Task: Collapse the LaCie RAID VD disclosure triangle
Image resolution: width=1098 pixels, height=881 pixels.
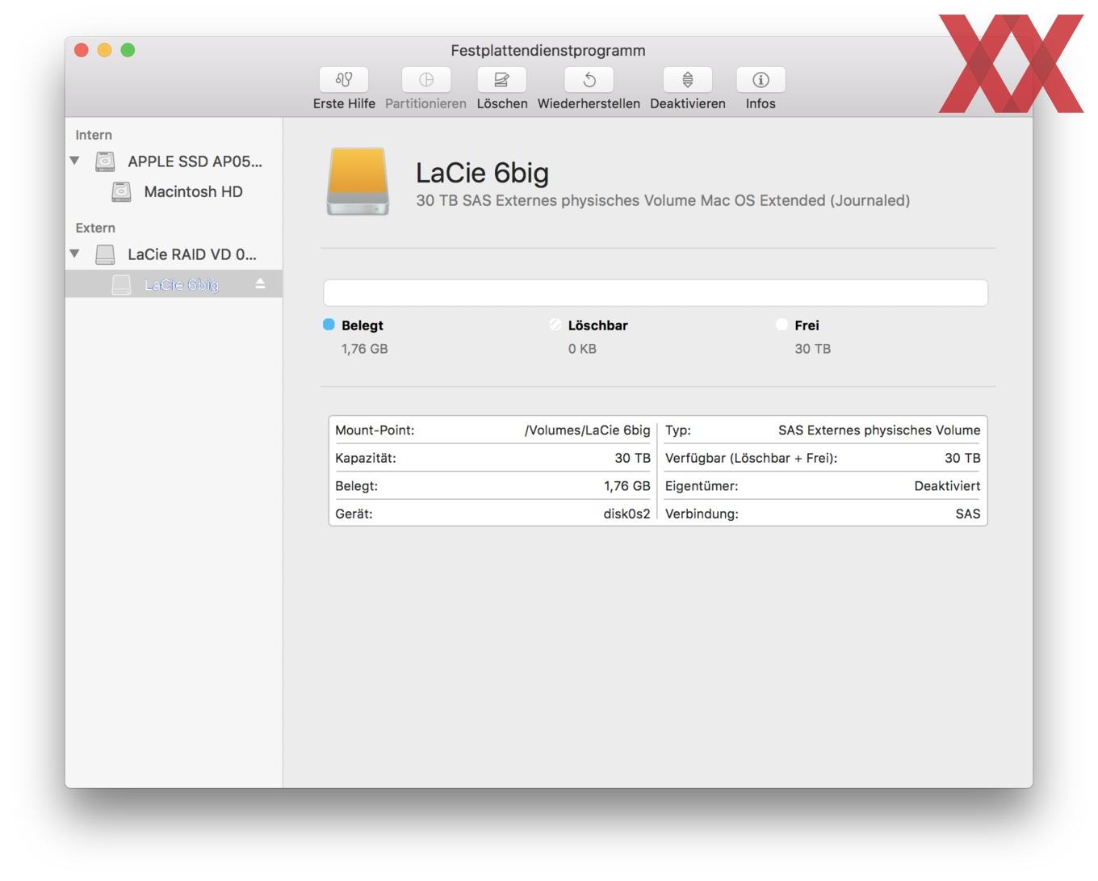Action: tap(75, 254)
